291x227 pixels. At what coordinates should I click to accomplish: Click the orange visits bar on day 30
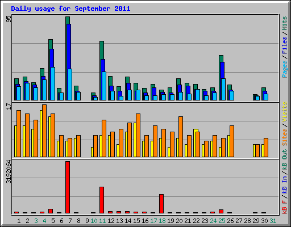266,148
